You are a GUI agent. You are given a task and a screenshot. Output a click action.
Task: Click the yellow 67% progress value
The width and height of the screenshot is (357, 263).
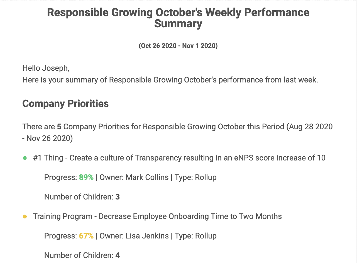(86, 236)
